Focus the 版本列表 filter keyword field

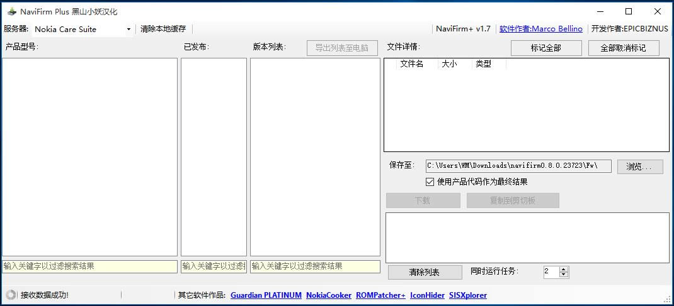point(315,266)
